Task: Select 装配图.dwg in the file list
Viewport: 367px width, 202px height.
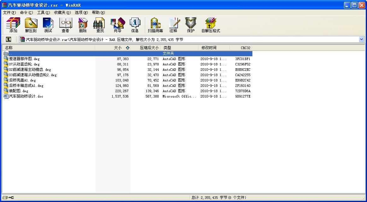Action: click(19, 91)
